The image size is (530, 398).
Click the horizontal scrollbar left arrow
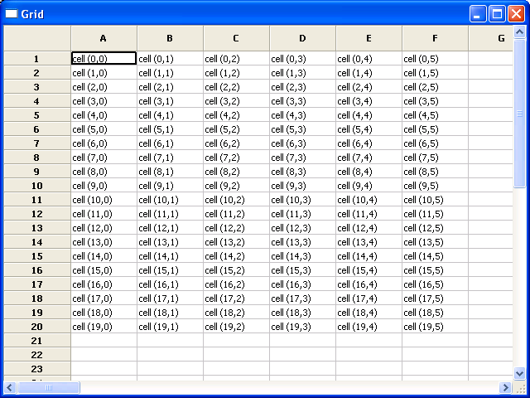coord(10,387)
